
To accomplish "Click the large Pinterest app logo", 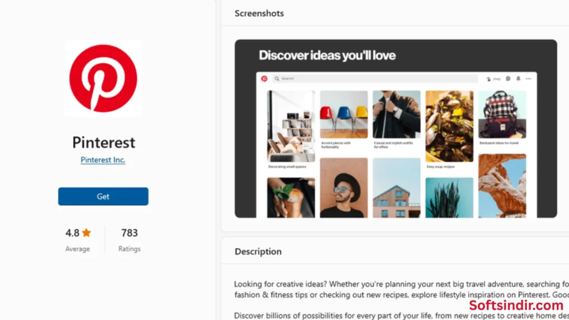I will (x=103, y=78).
